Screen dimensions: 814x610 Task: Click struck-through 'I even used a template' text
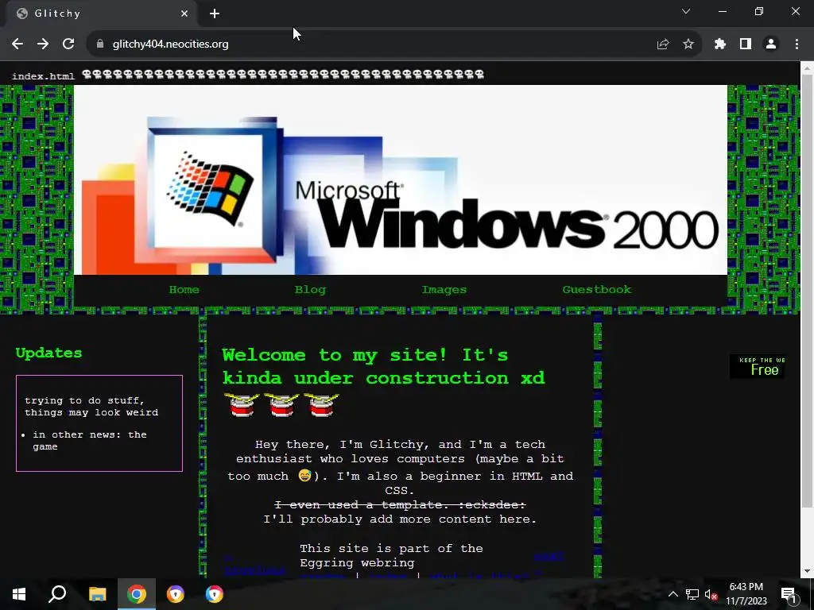pos(400,504)
